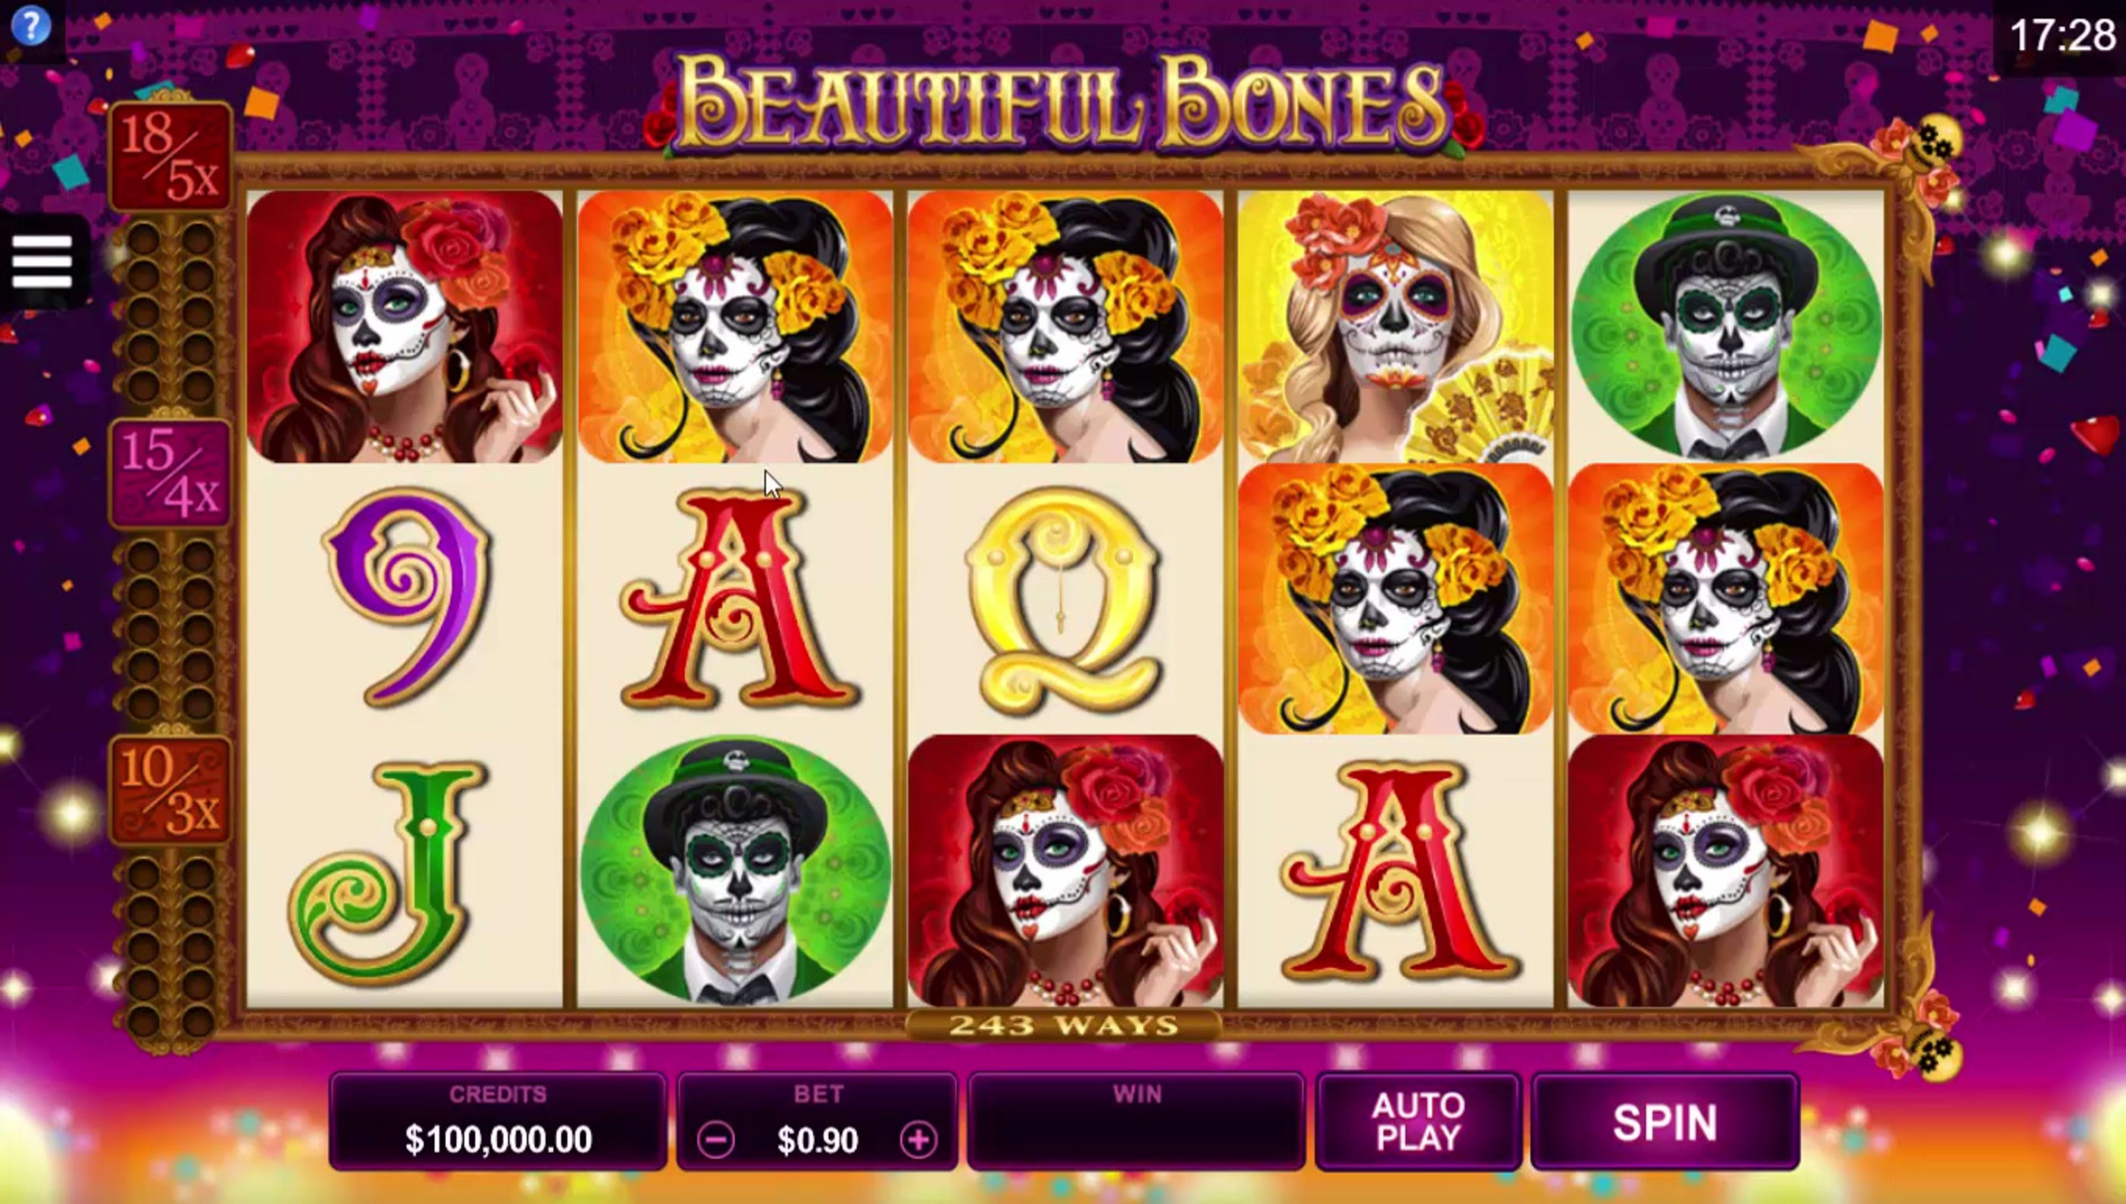This screenshot has width=2126, height=1204.
Task: Click the blonde woman with fan symbol
Action: point(1395,326)
